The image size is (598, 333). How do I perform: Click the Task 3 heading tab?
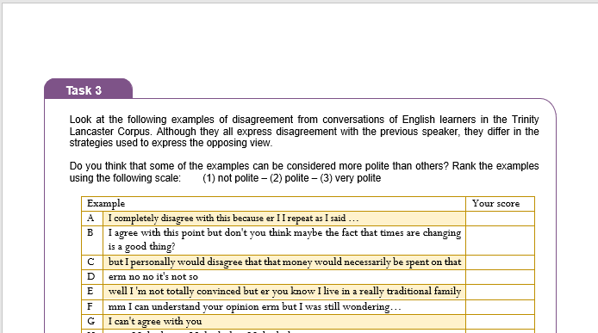(89, 89)
